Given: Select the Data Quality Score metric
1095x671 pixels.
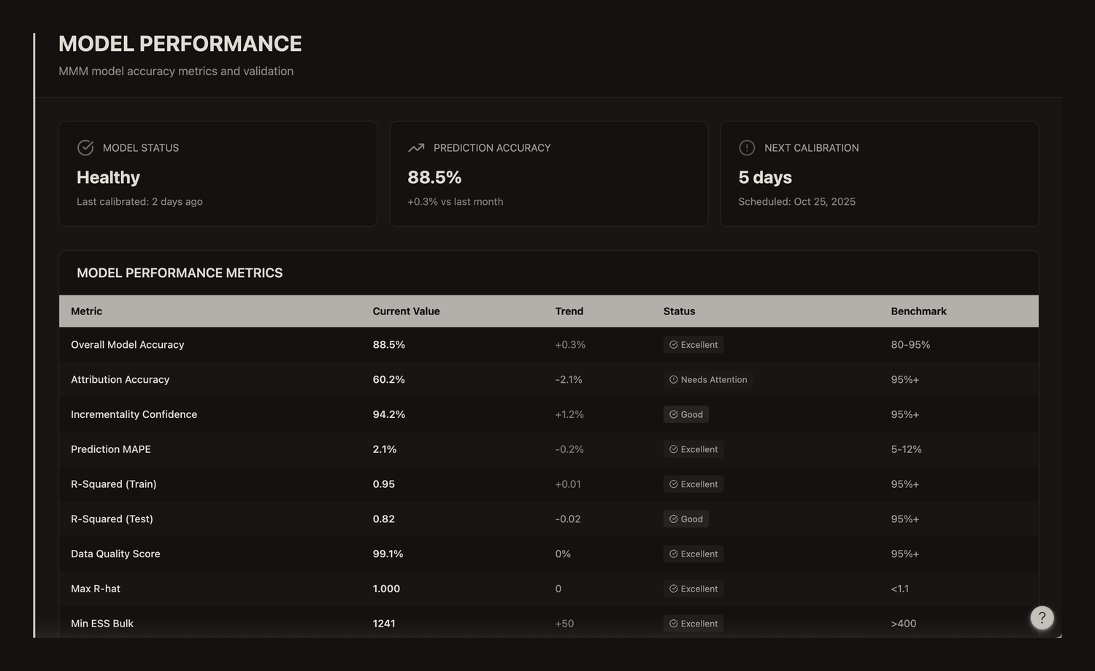Looking at the screenshot, I should (115, 554).
